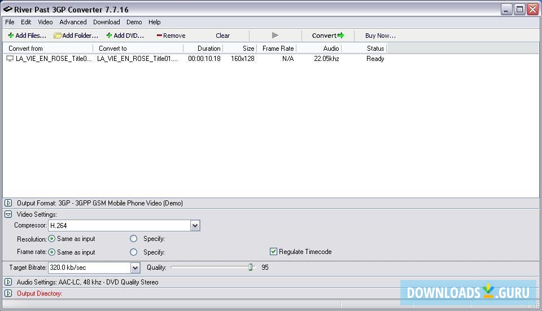This screenshot has width=542, height=311.
Task: Open the Advanced menu
Action: click(73, 22)
